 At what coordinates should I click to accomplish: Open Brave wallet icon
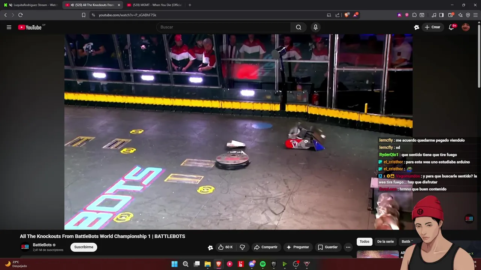pos(451,15)
